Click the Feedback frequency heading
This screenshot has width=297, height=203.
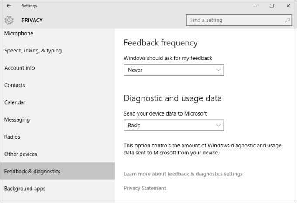click(161, 43)
